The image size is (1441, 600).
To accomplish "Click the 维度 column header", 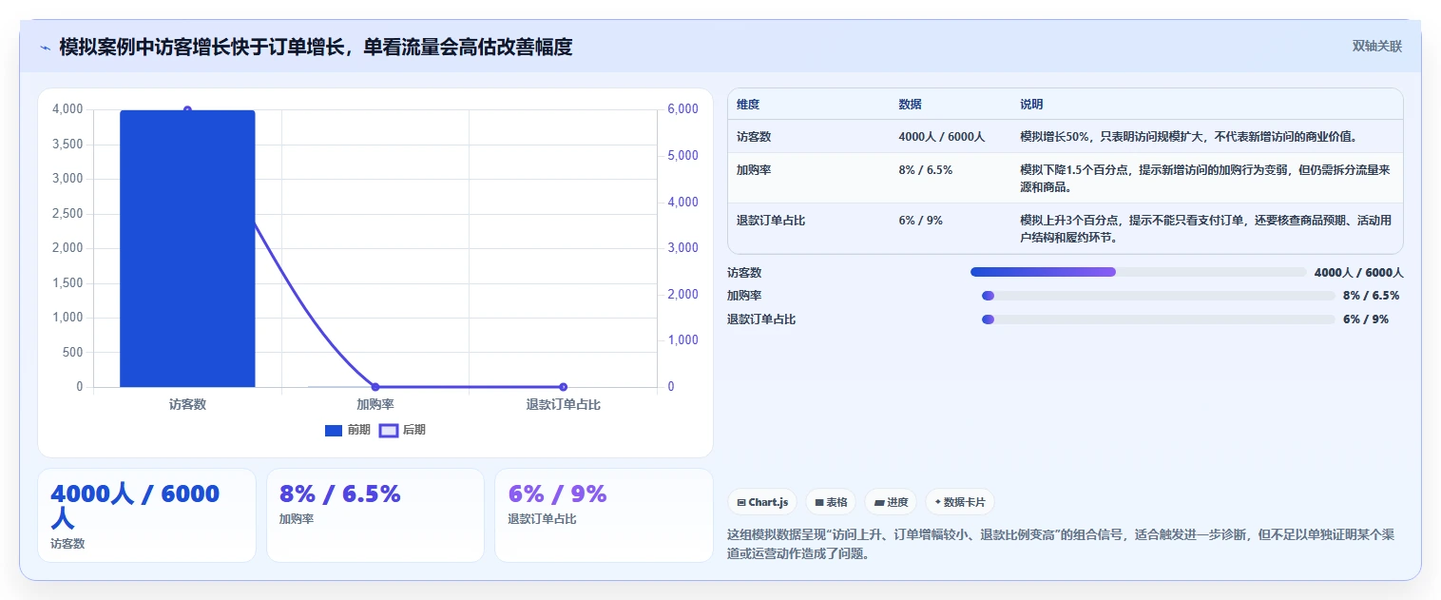I will tap(748, 105).
